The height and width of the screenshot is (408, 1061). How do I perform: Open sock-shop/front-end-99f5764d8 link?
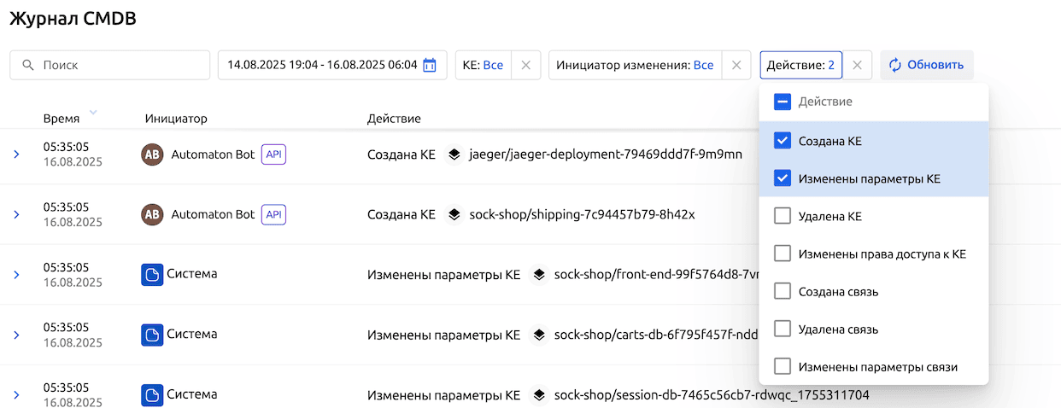point(656,275)
